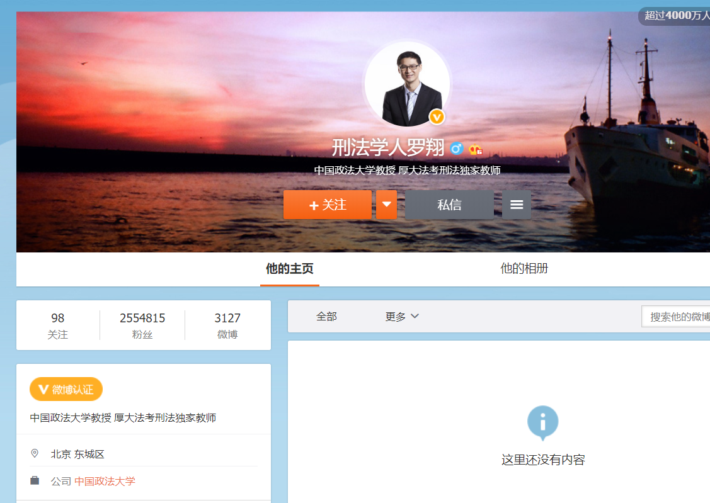Click the blue male gender icon
This screenshot has height=503, width=710.
pyautogui.click(x=457, y=149)
